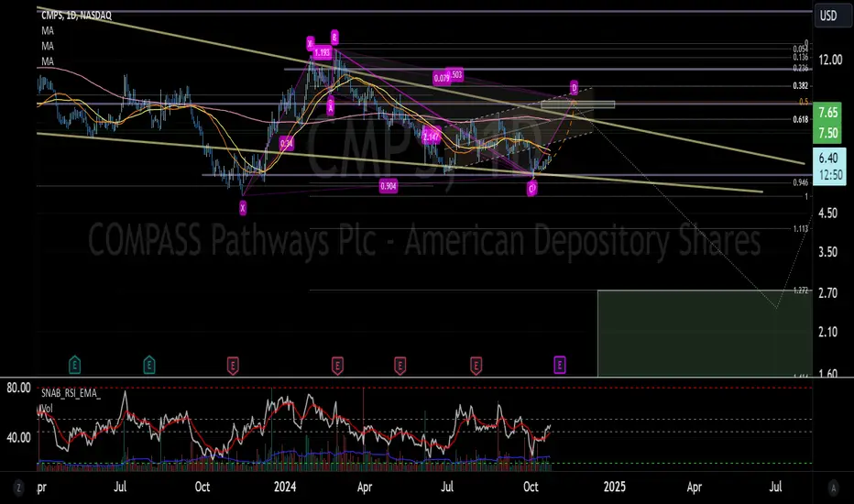Click the magenta D pattern point label

[x=574, y=87]
